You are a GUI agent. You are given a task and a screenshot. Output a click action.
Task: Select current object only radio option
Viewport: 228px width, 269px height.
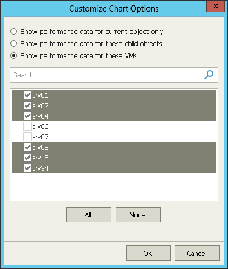[x=14, y=31]
